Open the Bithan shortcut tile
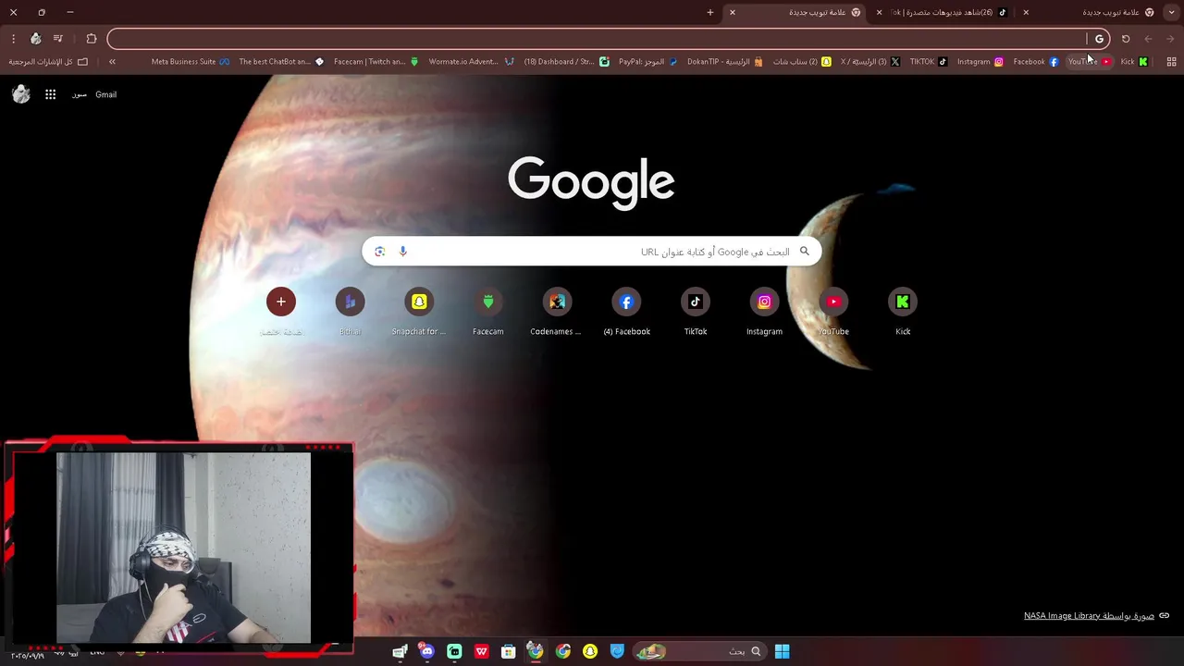Screen dimensions: 1184x666 pos(350,312)
